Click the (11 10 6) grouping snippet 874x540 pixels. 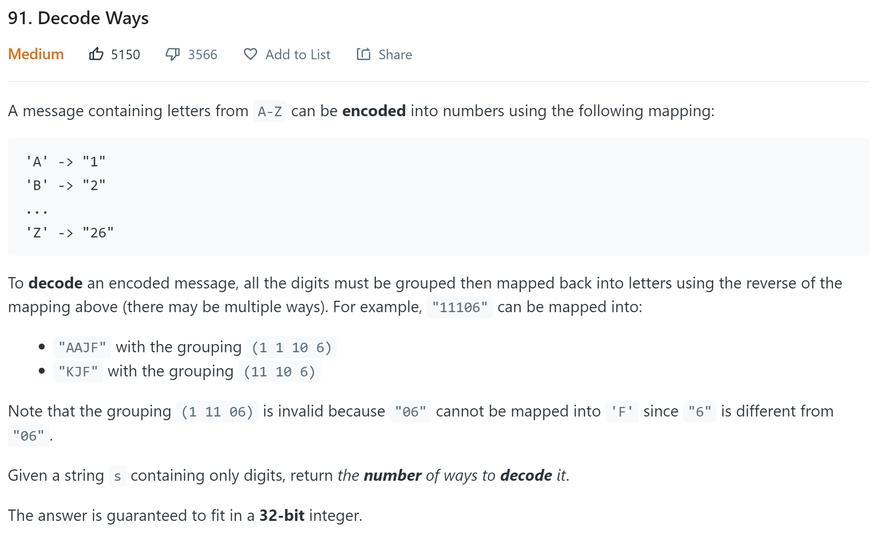click(x=279, y=372)
